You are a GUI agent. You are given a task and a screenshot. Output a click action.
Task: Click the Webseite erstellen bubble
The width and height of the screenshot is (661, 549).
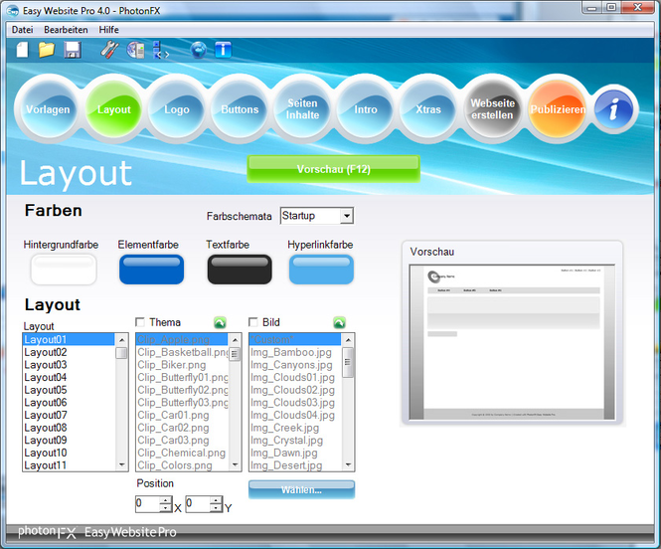492,109
